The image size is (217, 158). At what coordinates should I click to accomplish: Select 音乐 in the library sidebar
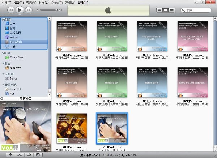point(24,24)
